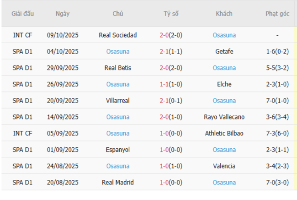The image size is (297, 200).
Task: Click the "Giải đấu" column header
Action: tap(22, 14)
